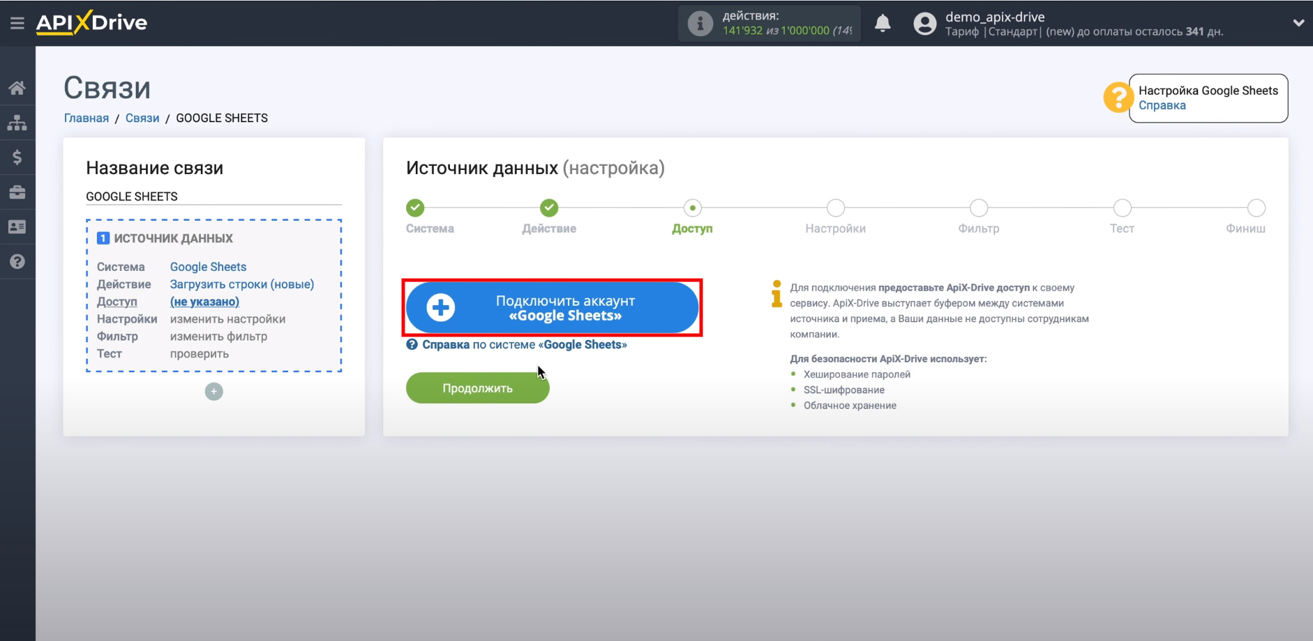The width and height of the screenshot is (1313, 641).
Task: Open the briefcase icon in sidebar
Action: click(17, 192)
